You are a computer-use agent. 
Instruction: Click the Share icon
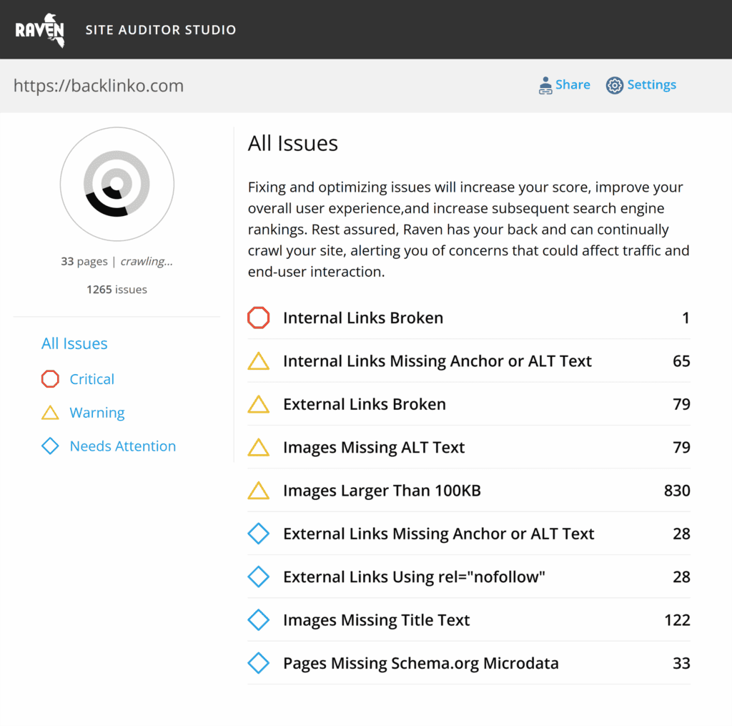(x=545, y=86)
